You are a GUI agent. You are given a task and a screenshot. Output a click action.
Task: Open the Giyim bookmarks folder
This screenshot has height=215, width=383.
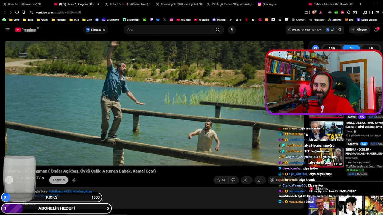[42, 20]
